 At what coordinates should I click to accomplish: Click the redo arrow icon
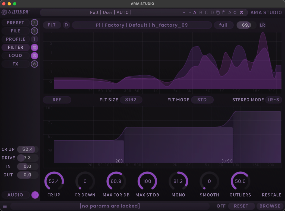(235, 12)
